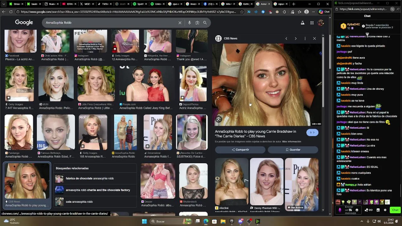Viewport: 402px width, 226px height.
Task: Share the image with Compartir
Action: pos(240,150)
